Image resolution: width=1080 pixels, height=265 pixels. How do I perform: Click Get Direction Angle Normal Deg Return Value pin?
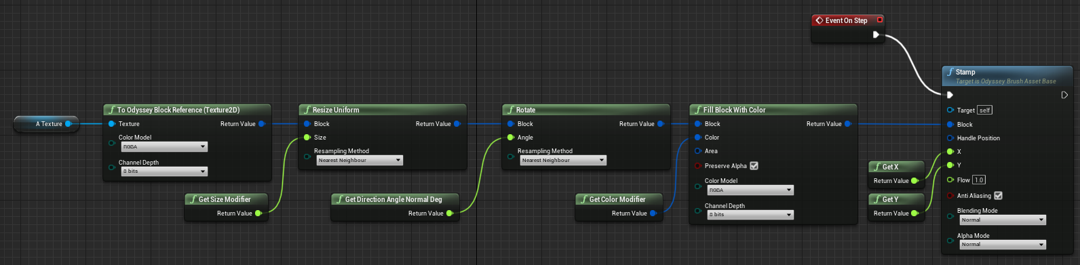[450, 213]
